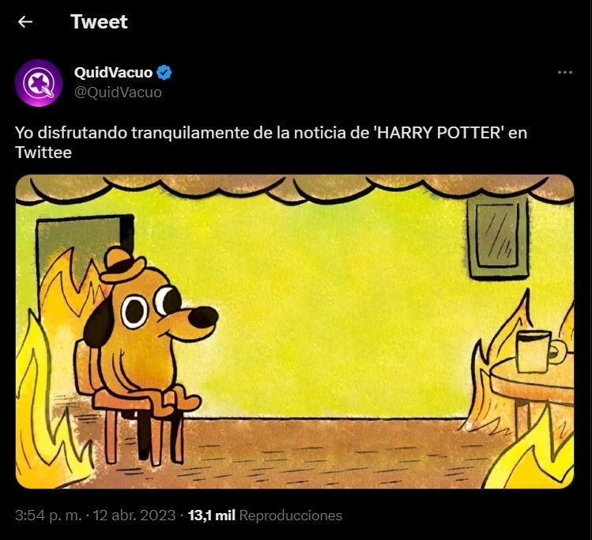The height and width of the screenshot is (540, 592).
Task: Open the QuidVacuo display name link
Action: pyautogui.click(x=113, y=74)
